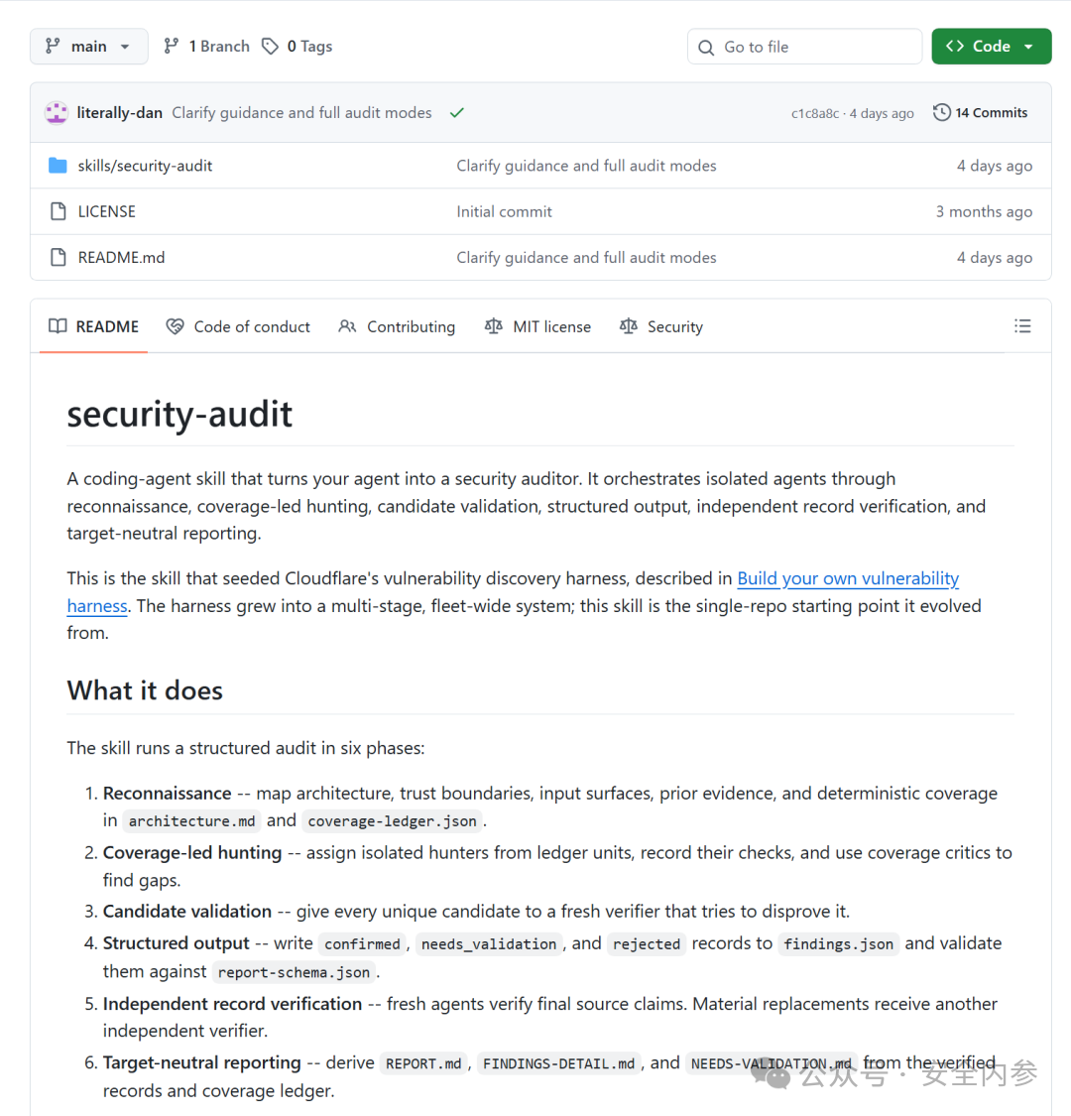Switch to the Code of conduct tab
The image size is (1071, 1116).
pyautogui.click(x=238, y=326)
